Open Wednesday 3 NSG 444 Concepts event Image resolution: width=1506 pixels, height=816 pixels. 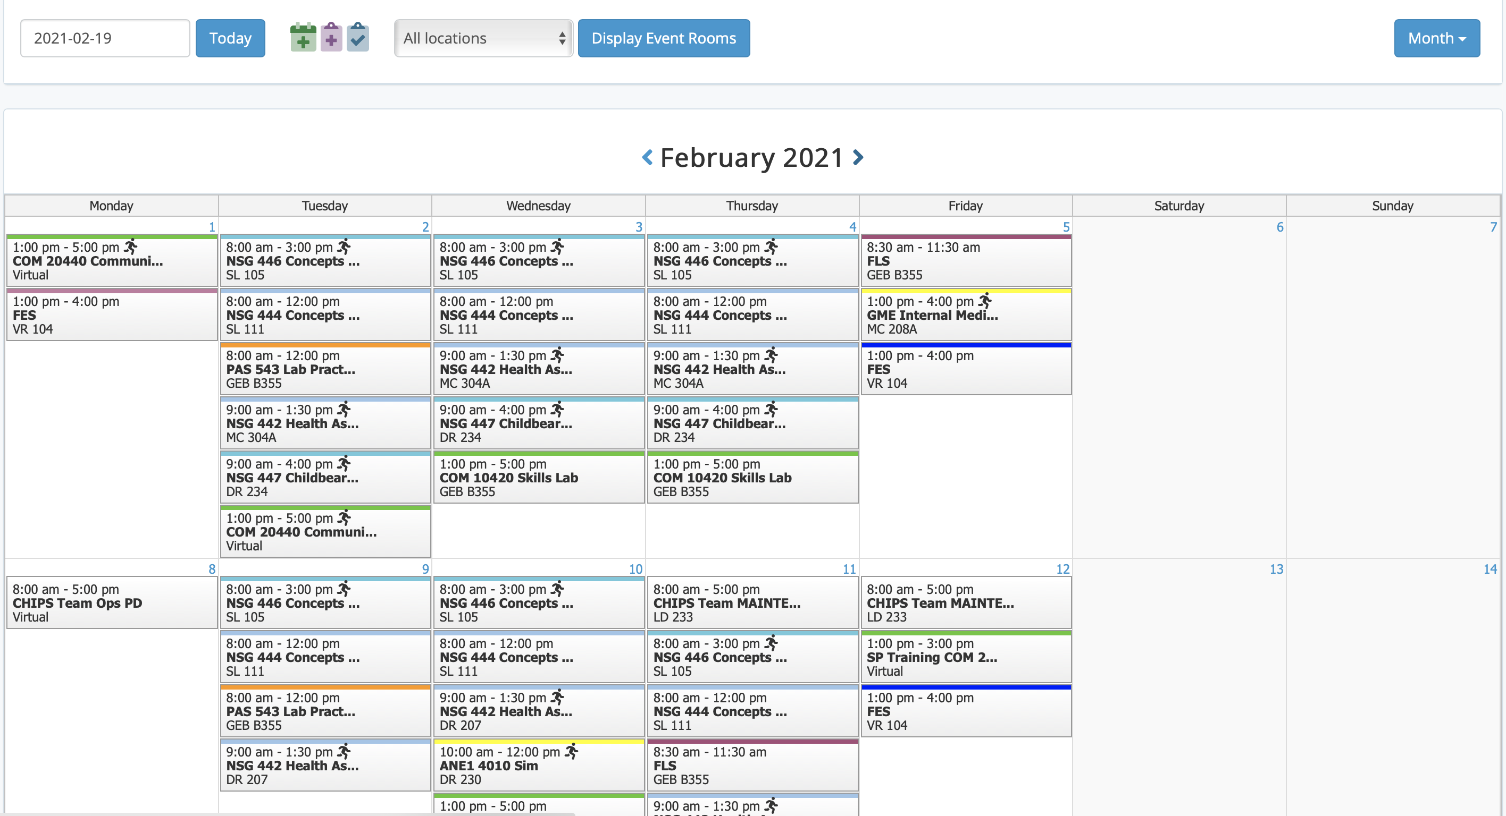[x=539, y=315]
